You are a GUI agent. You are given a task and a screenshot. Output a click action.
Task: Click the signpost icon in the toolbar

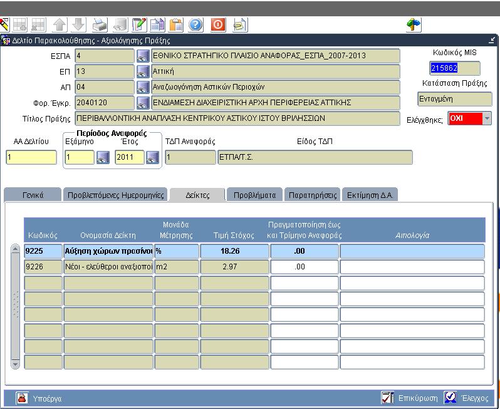point(414,25)
